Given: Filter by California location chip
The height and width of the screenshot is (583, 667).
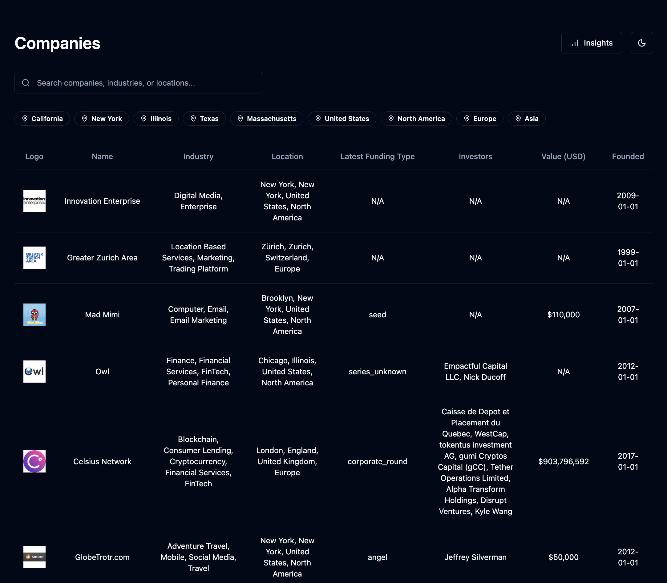Looking at the screenshot, I should coord(42,119).
